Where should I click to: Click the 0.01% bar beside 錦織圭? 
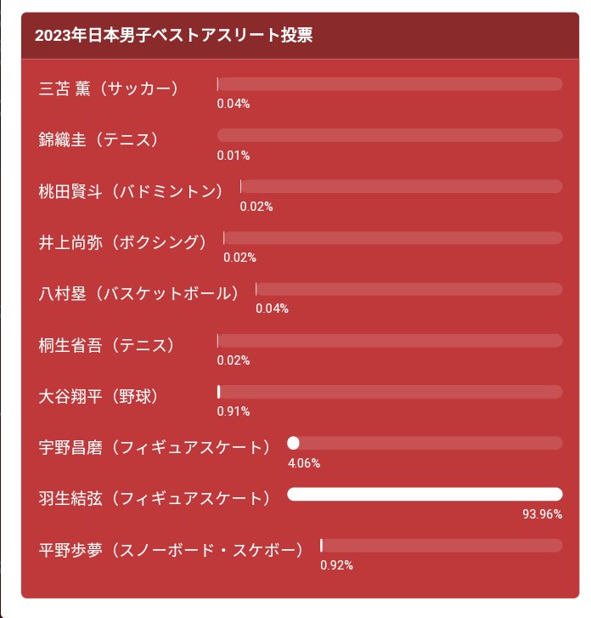[390, 135]
